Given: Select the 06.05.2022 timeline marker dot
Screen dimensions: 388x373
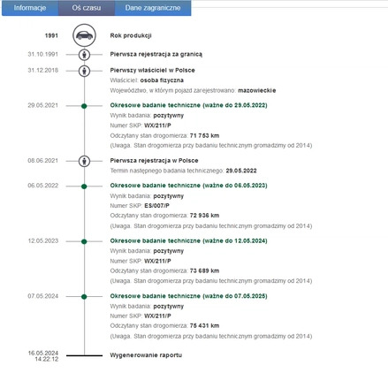Looking at the screenshot, I should 84,186.
